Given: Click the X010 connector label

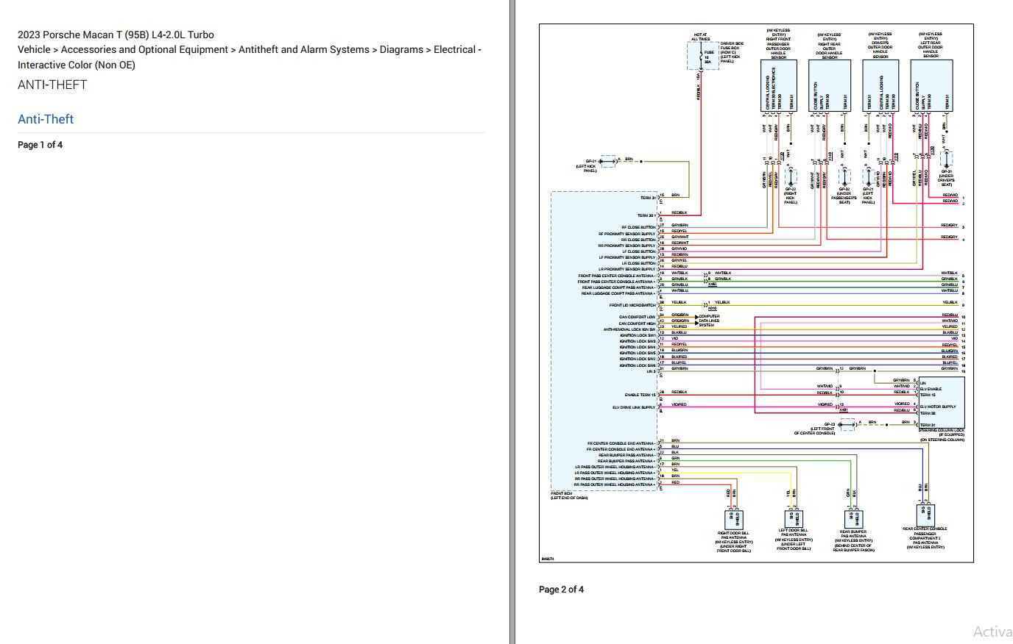Looking at the screenshot, I should [x=713, y=308].
